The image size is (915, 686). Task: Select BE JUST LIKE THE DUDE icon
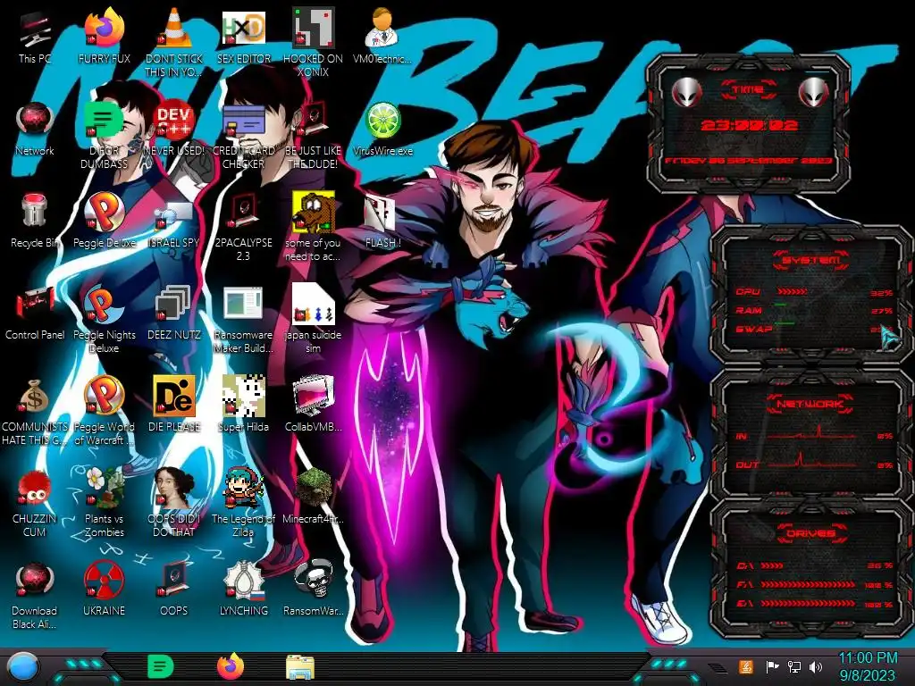coord(313,121)
